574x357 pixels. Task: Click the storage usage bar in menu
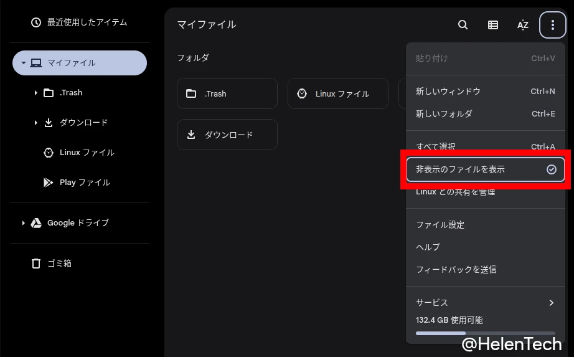click(485, 333)
